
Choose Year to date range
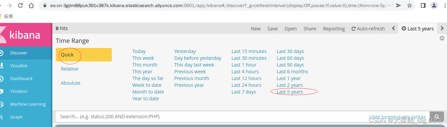pos(145,99)
